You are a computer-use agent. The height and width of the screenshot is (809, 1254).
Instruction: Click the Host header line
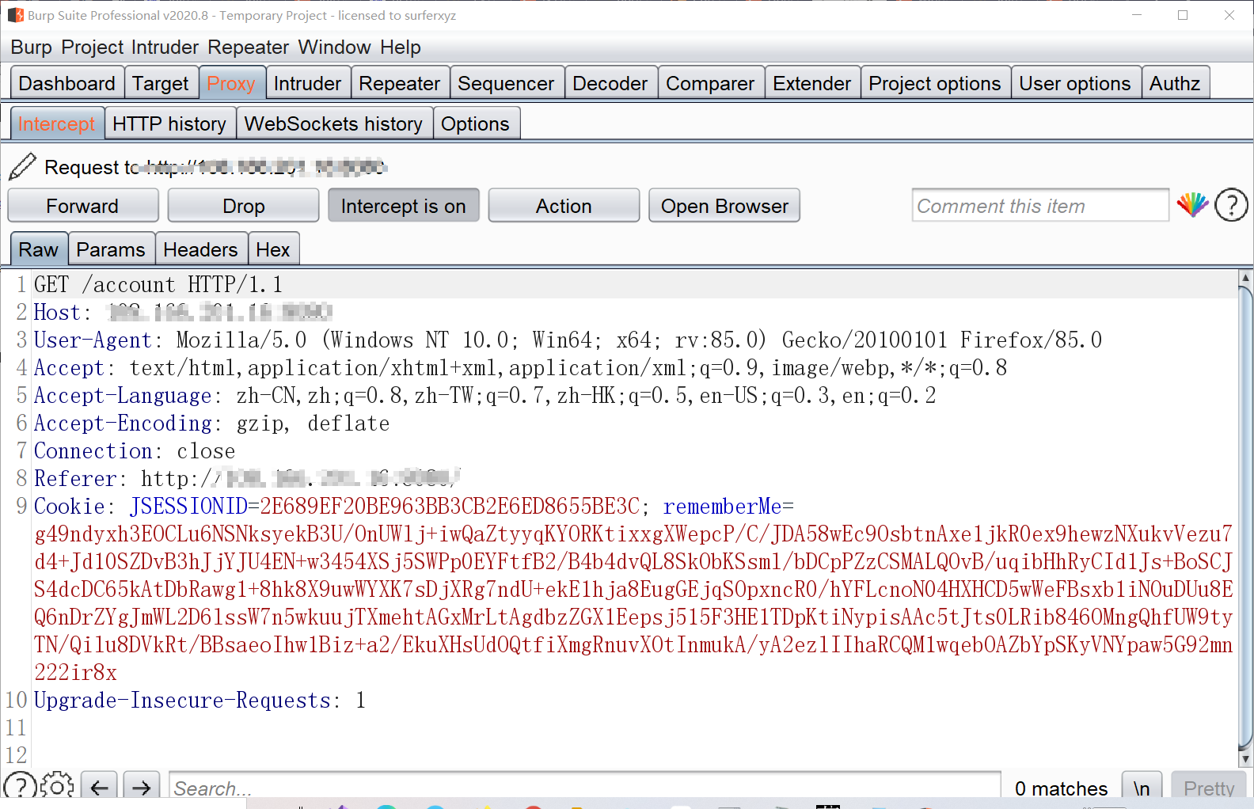(183, 312)
